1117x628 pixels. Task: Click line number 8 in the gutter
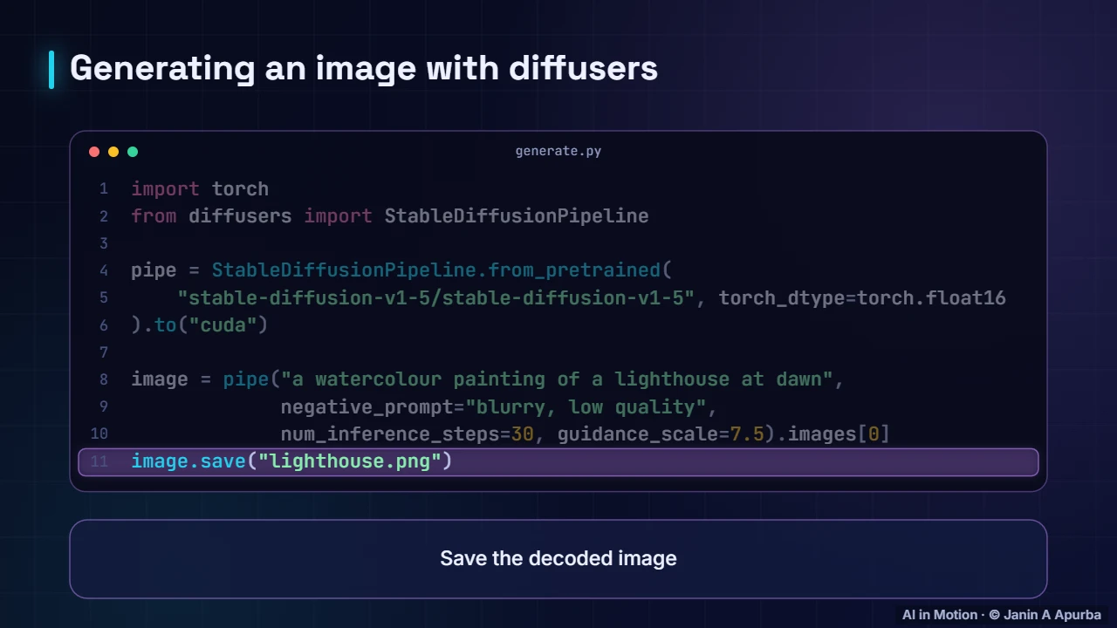(x=104, y=379)
